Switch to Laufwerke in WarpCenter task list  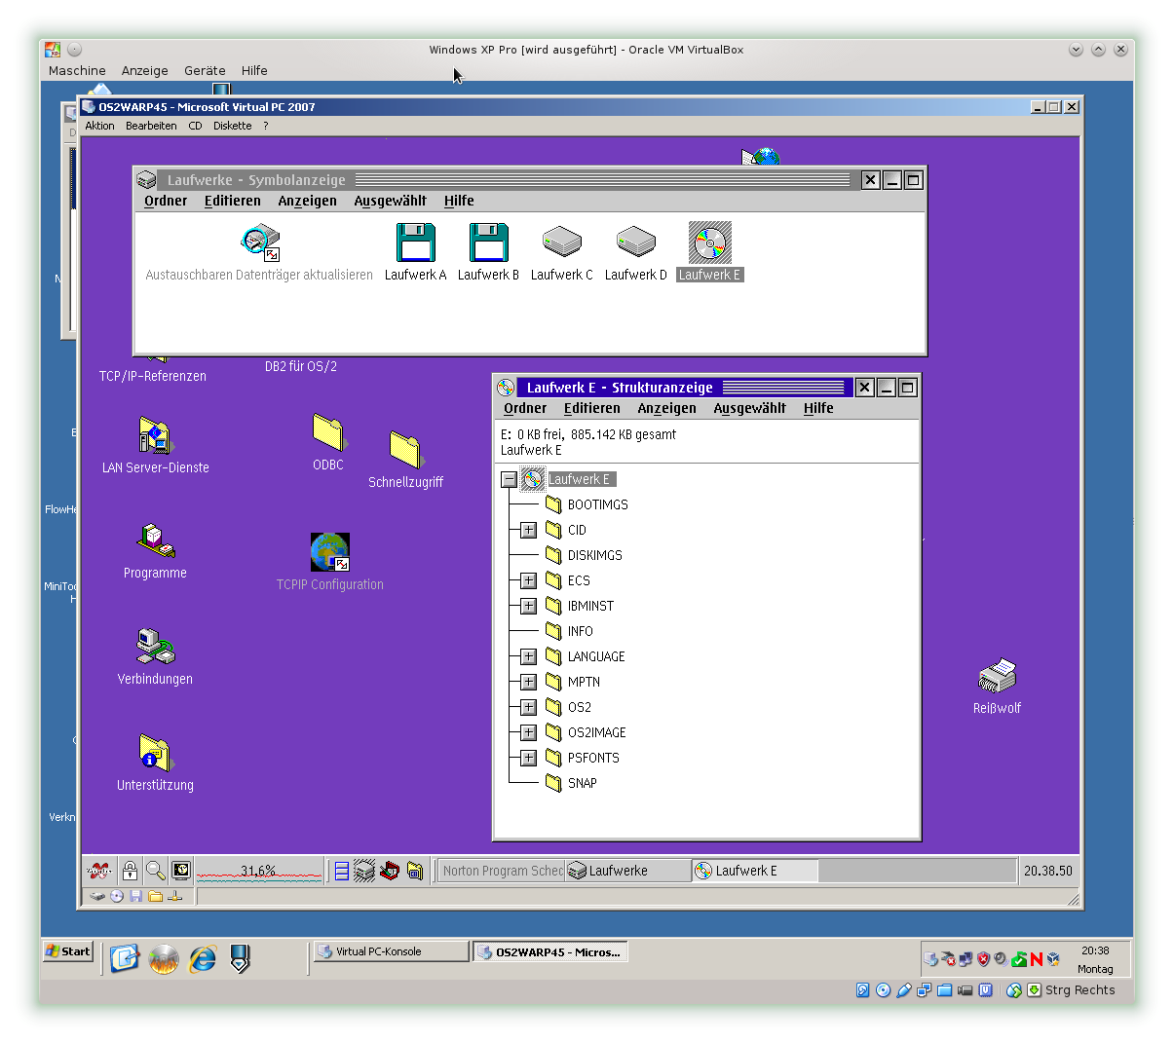click(628, 871)
